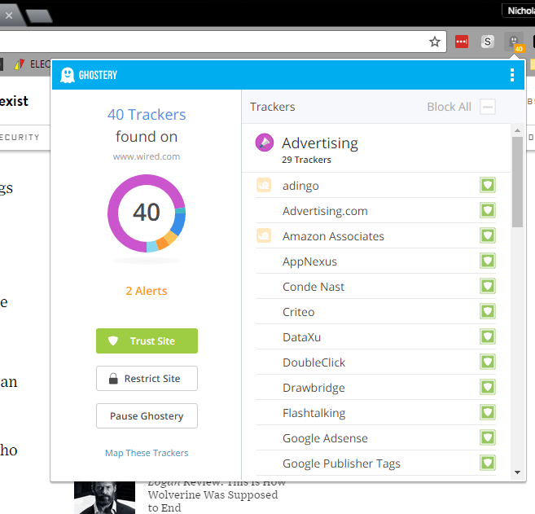Select the DataXu tracker name
This screenshot has height=514, width=535.
(x=301, y=337)
